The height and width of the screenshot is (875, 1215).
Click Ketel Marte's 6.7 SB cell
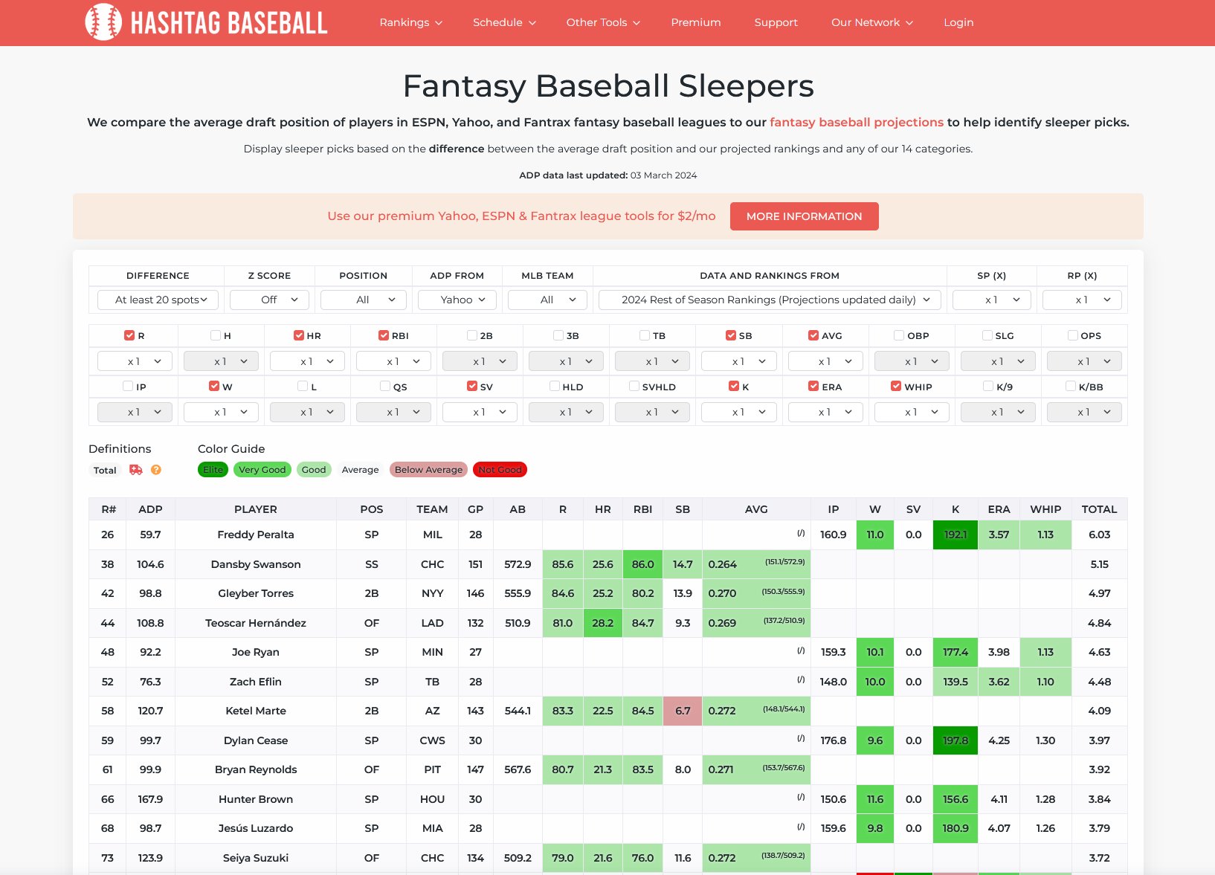click(x=683, y=711)
